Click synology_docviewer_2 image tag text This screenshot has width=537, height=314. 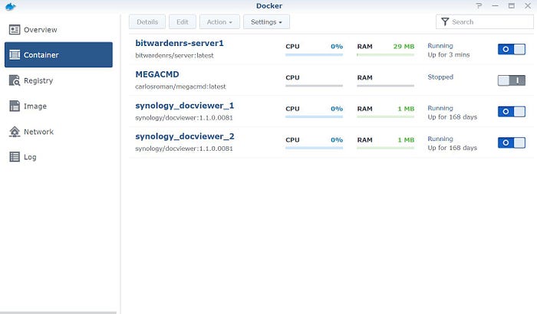click(x=184, y=149)
